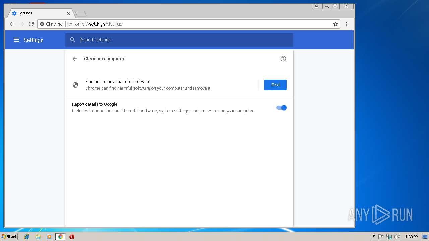Click the Find button

point(275,85)
